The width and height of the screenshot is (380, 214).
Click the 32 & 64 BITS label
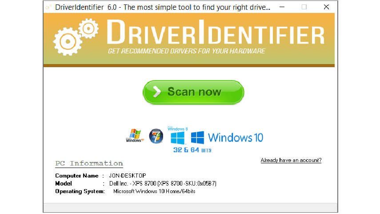(x=192, y=150)
